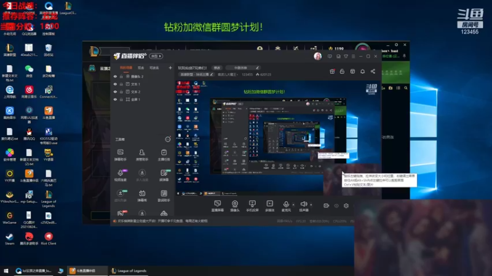Click the record video icon in bottom bar
The width and height of the screenshot is (492, 276).
(x=327, y=205)
